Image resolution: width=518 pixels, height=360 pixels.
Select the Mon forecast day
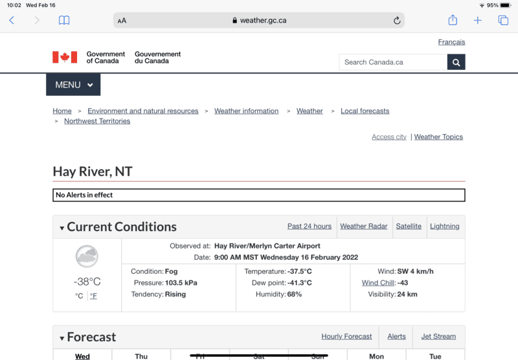pos(377,356)
